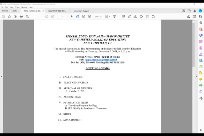Image resolution: width=204 pixels, height=136 pixels.
Task: Open the pink Edit PDF tool in right pane
Action: point(201,42)
